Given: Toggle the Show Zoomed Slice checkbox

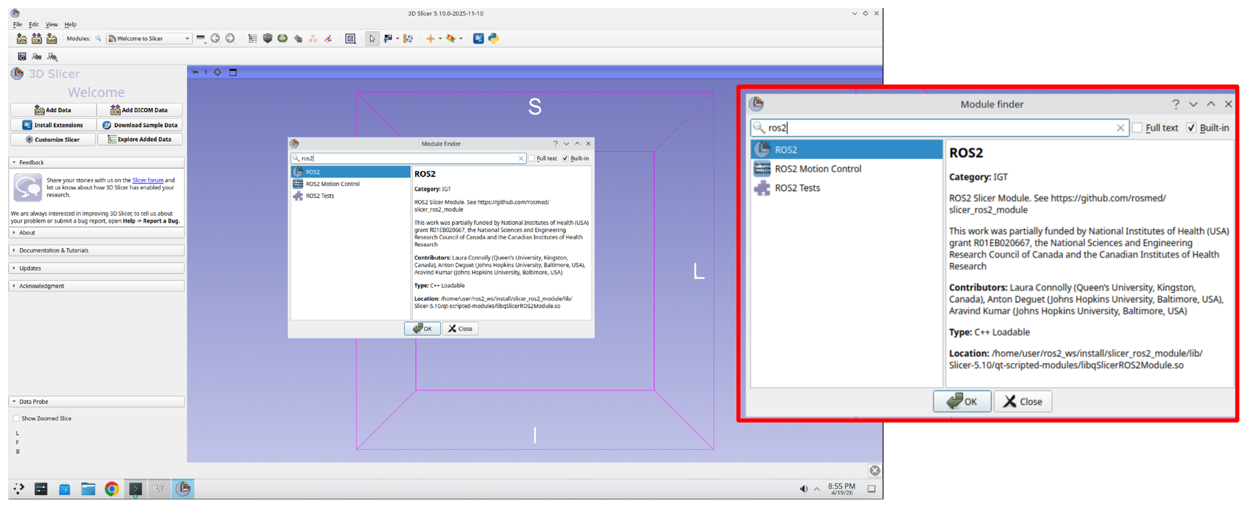Looking at the screenshot, I should (16, 418).
